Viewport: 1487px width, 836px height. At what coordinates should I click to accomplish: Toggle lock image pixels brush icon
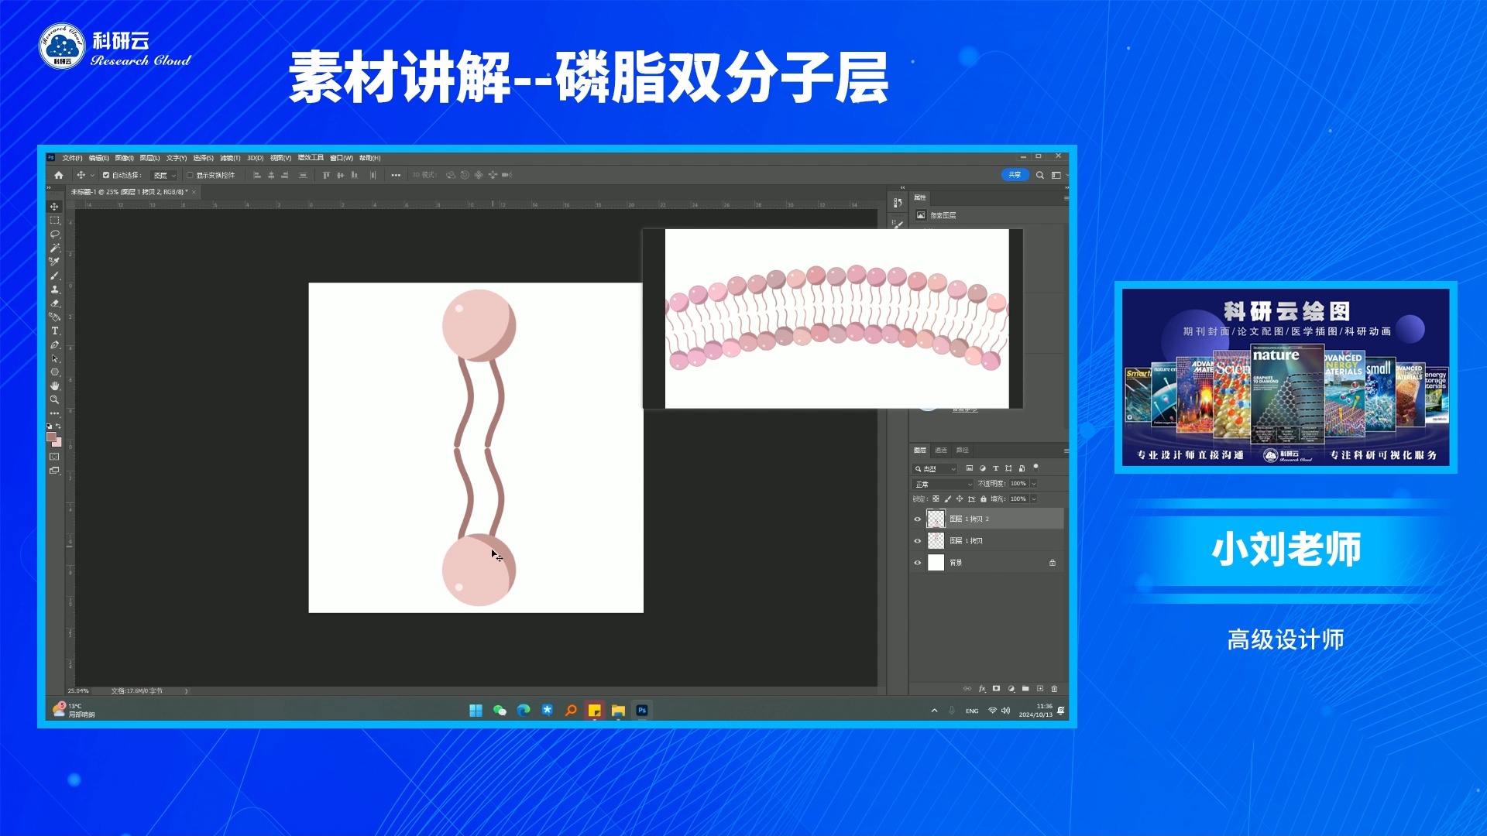click(947, 499)
